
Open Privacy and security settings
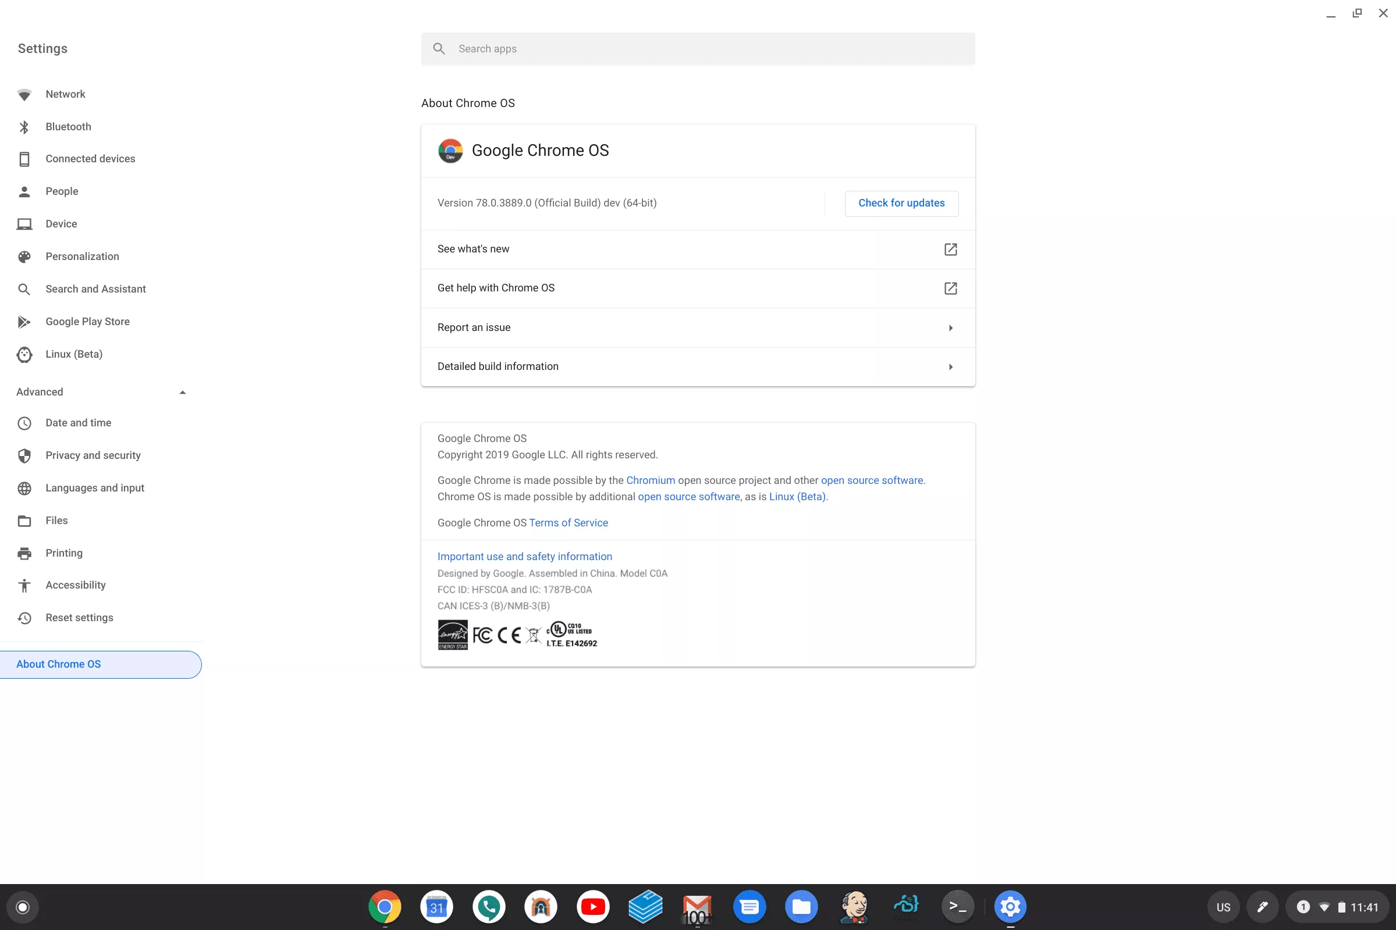pos(93,455)
